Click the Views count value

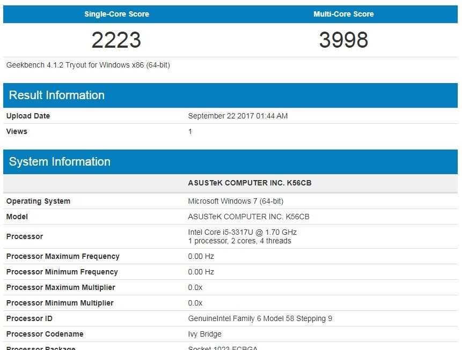coord(190,131)
